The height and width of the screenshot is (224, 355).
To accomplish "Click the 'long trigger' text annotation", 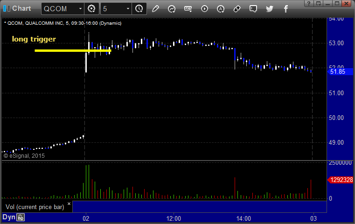I will coord(34,39).
